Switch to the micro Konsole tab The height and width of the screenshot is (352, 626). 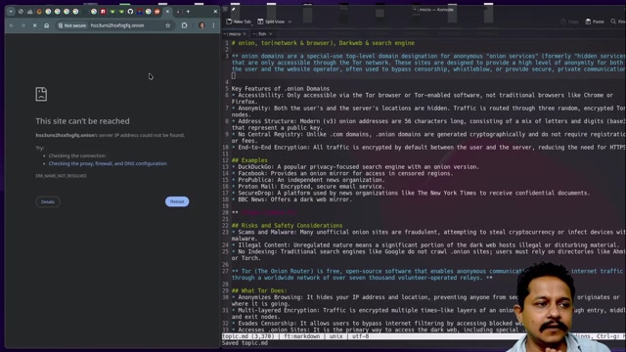235,34
